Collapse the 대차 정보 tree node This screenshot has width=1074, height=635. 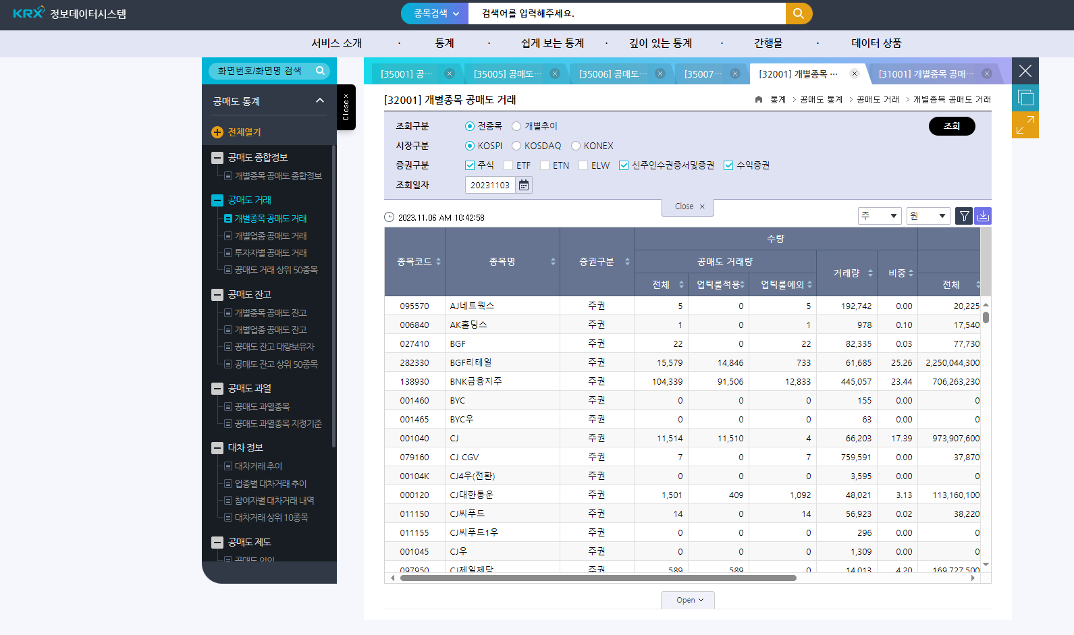217,448
